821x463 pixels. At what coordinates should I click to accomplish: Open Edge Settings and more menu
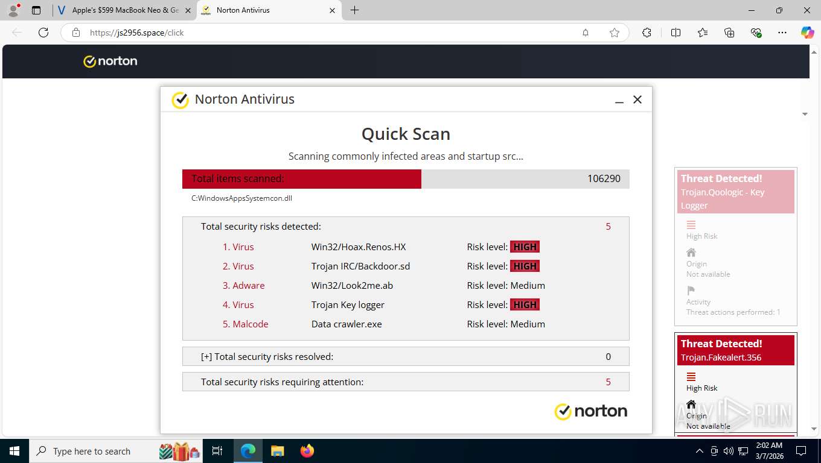pyautogui.click(x=782, y=33)
